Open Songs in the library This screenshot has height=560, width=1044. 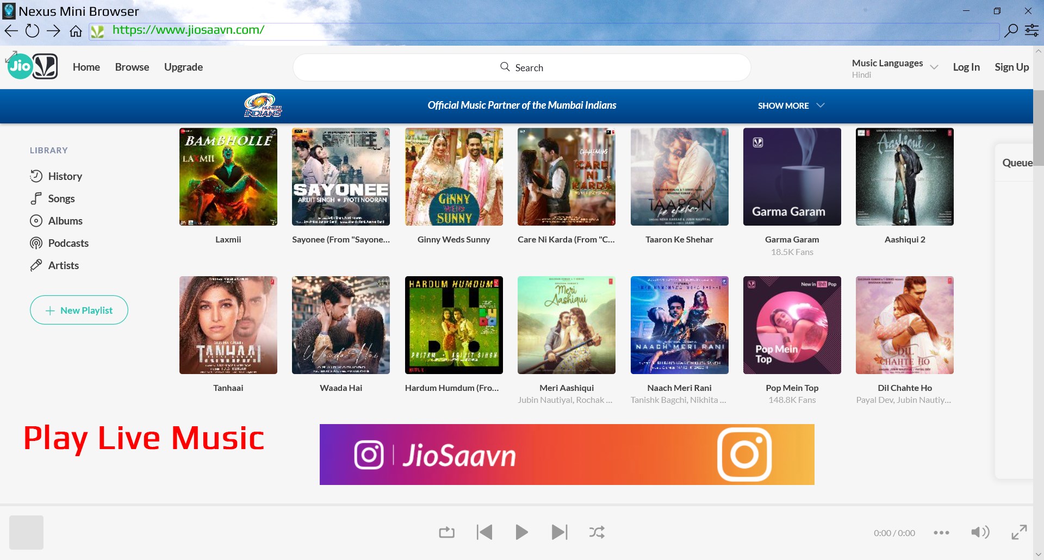pos(52,198)
